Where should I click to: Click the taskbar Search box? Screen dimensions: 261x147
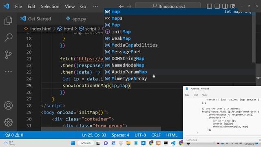tap(86, 143)
